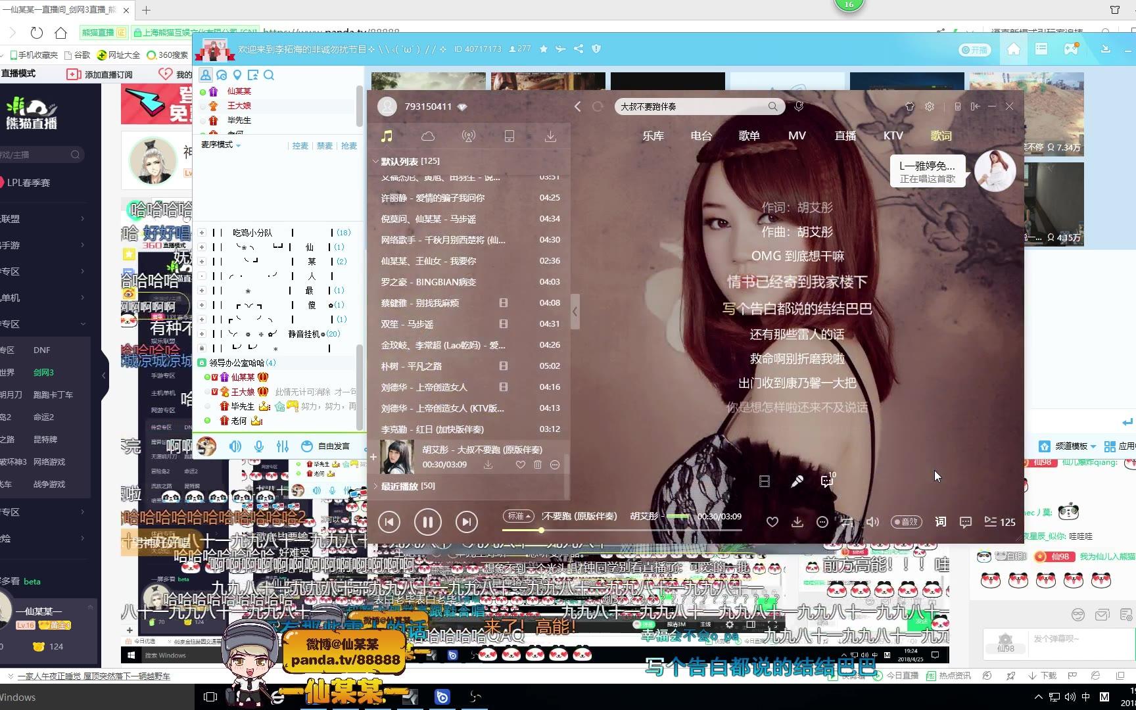
Task: Click the taskbar volume icon
Action: (1070, 697)
